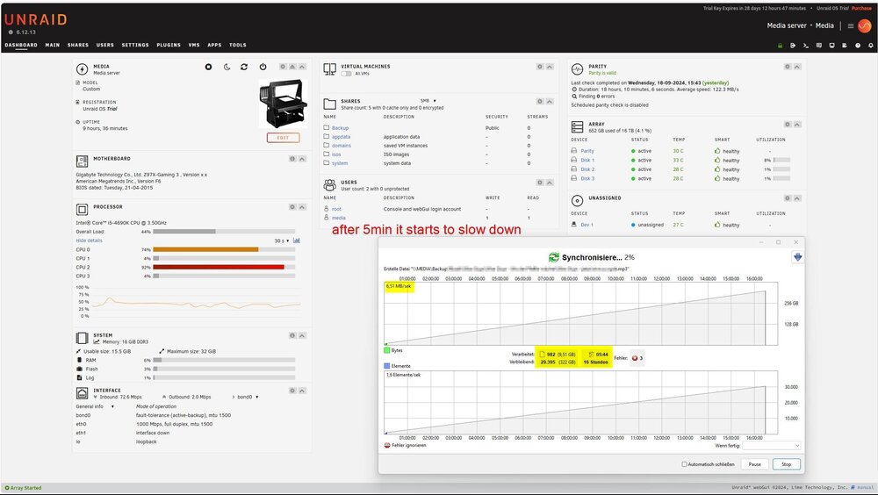Open the Shares tab
This screenshot has height=495, width=878.
click(x=78, y=46)
